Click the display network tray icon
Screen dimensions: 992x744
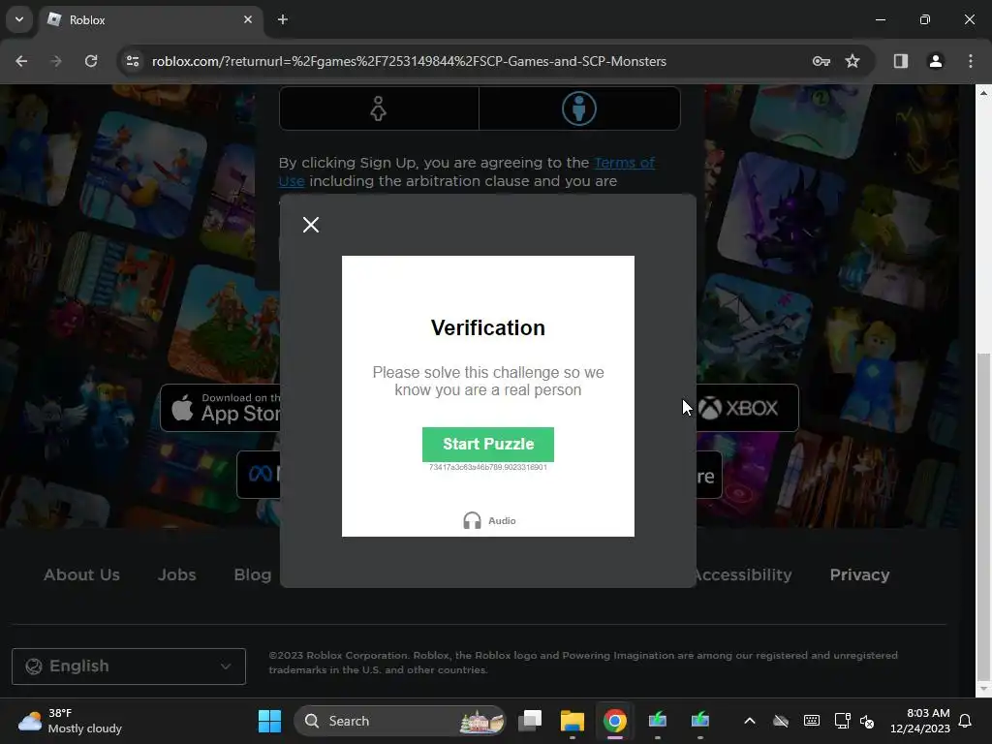842,721
